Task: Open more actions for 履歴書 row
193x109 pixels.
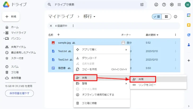Action: tap(176, 68)
